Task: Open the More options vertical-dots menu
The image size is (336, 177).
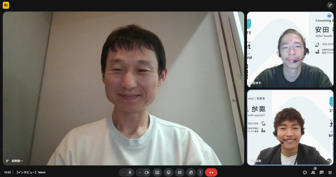Action: tap(200, 172)
